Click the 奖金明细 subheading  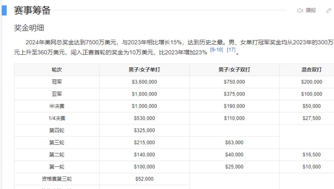(x=29, y=28)
